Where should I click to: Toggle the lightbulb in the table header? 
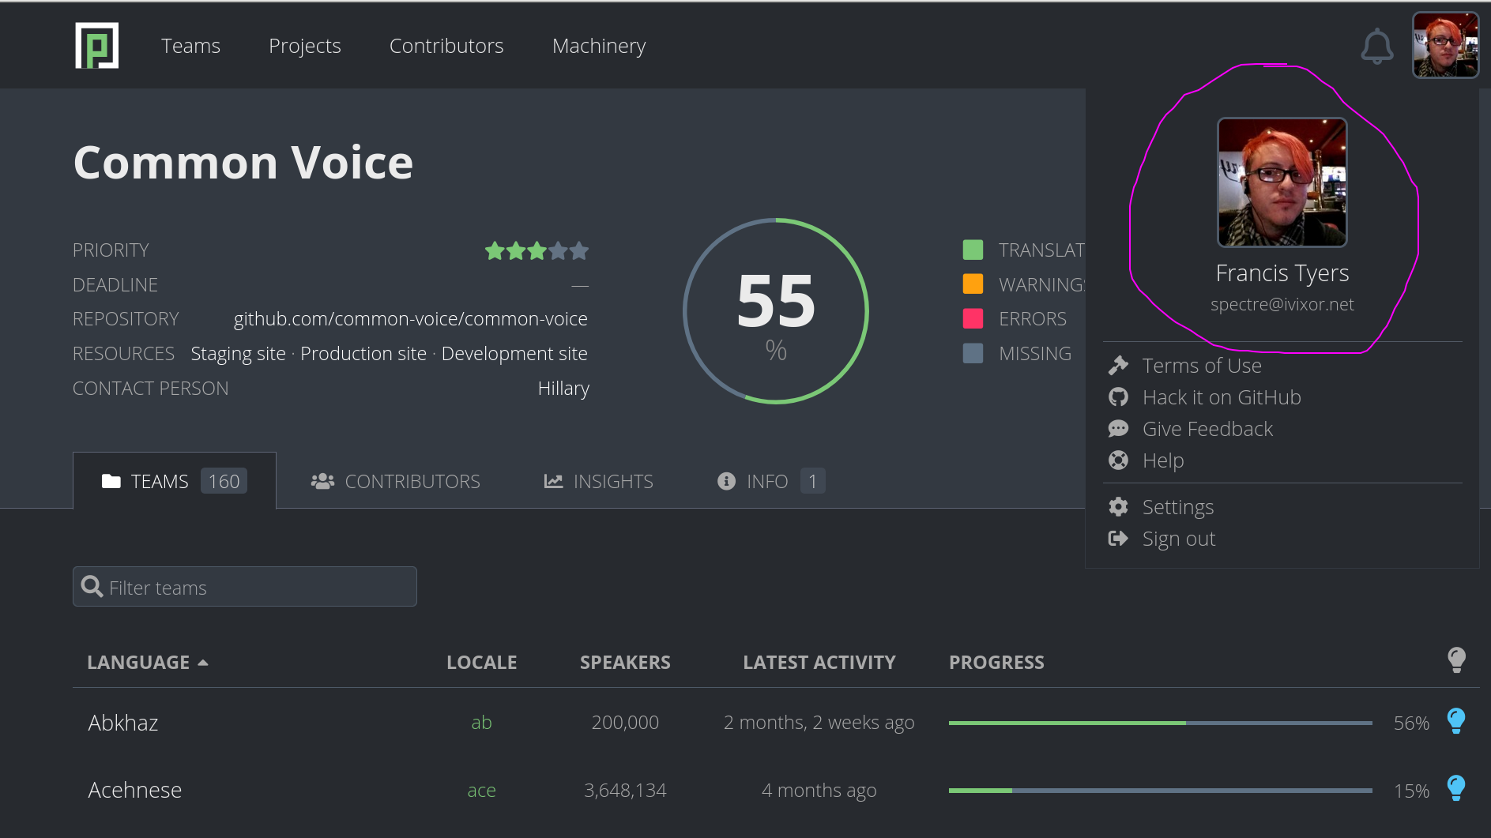(x=1457, y=660)
